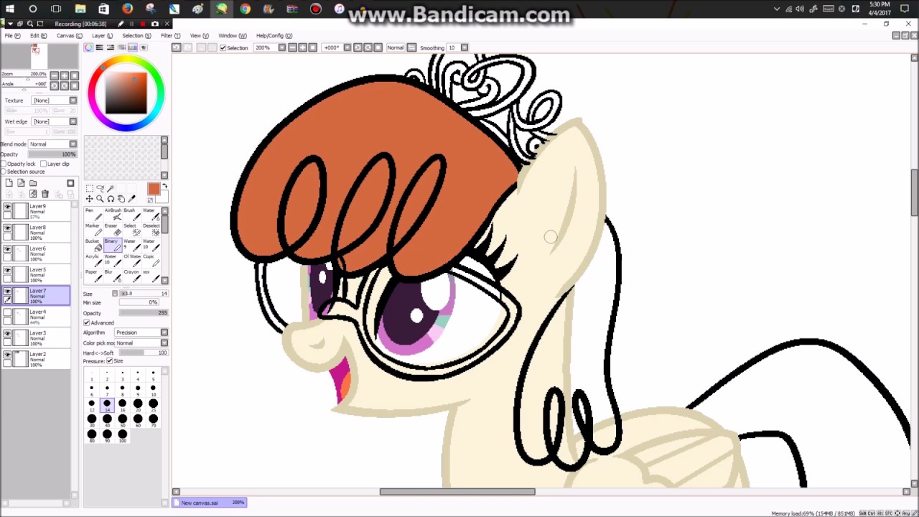Open the Texture dropdown
Screen dimensions: 919x517
click(55, 101)
